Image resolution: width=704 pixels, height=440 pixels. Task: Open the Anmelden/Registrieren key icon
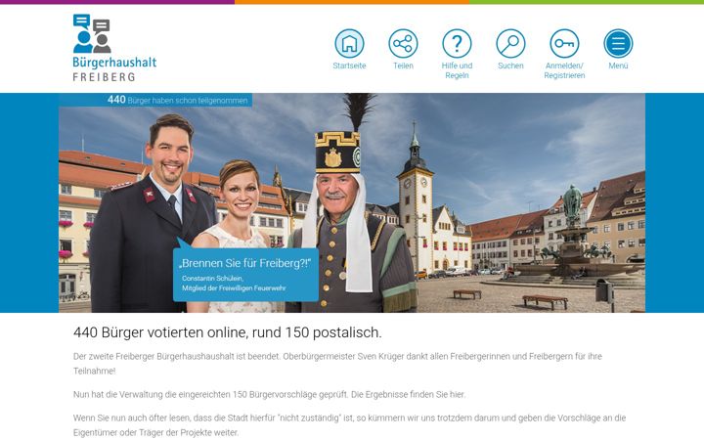tap(564, 44)
